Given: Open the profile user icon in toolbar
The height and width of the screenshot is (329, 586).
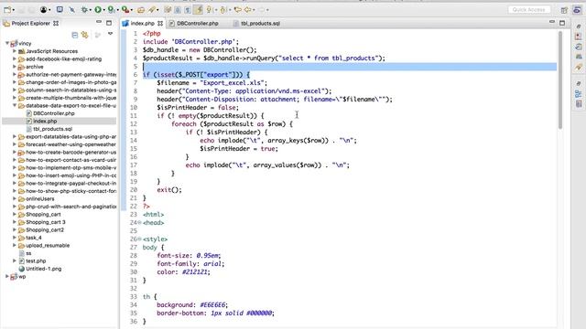Looking at the screenshot, I should 43,10.
